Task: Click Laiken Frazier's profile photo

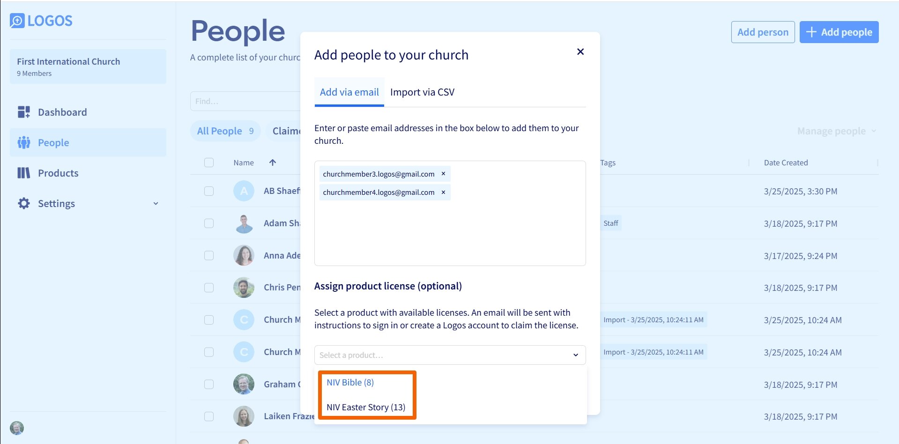Action: tap(244, 416)
